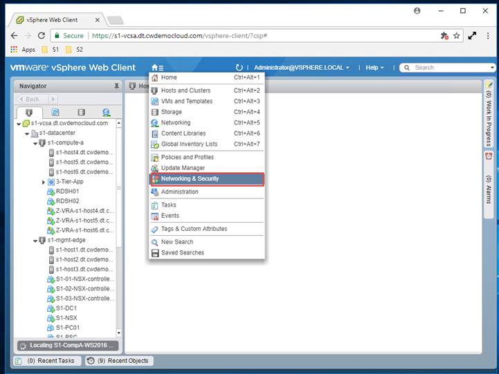
Task: Open Policies and Profiles
Action: [x=207, y=158]
